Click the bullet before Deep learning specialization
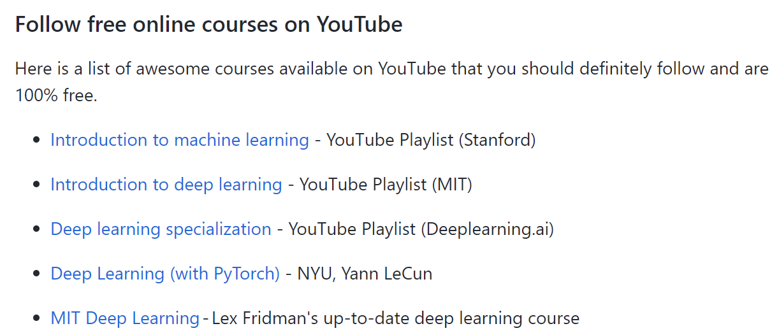Image resolution: width=779 pixels, height=333 pixels. point(37,230)
